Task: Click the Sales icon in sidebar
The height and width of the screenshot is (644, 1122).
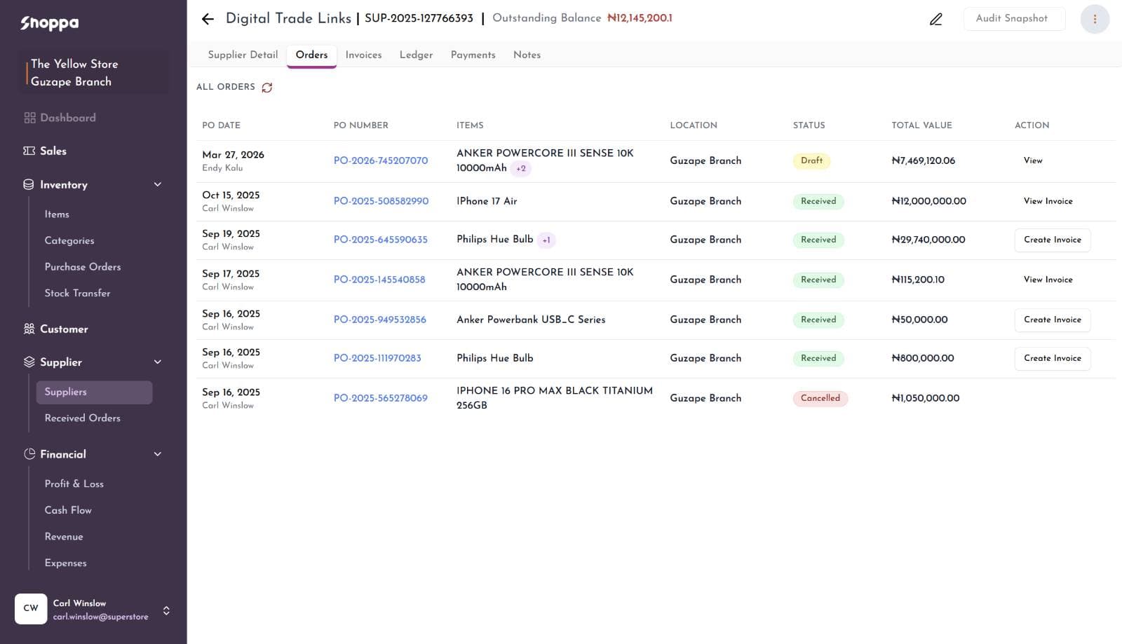Action: tap(29, 151)
